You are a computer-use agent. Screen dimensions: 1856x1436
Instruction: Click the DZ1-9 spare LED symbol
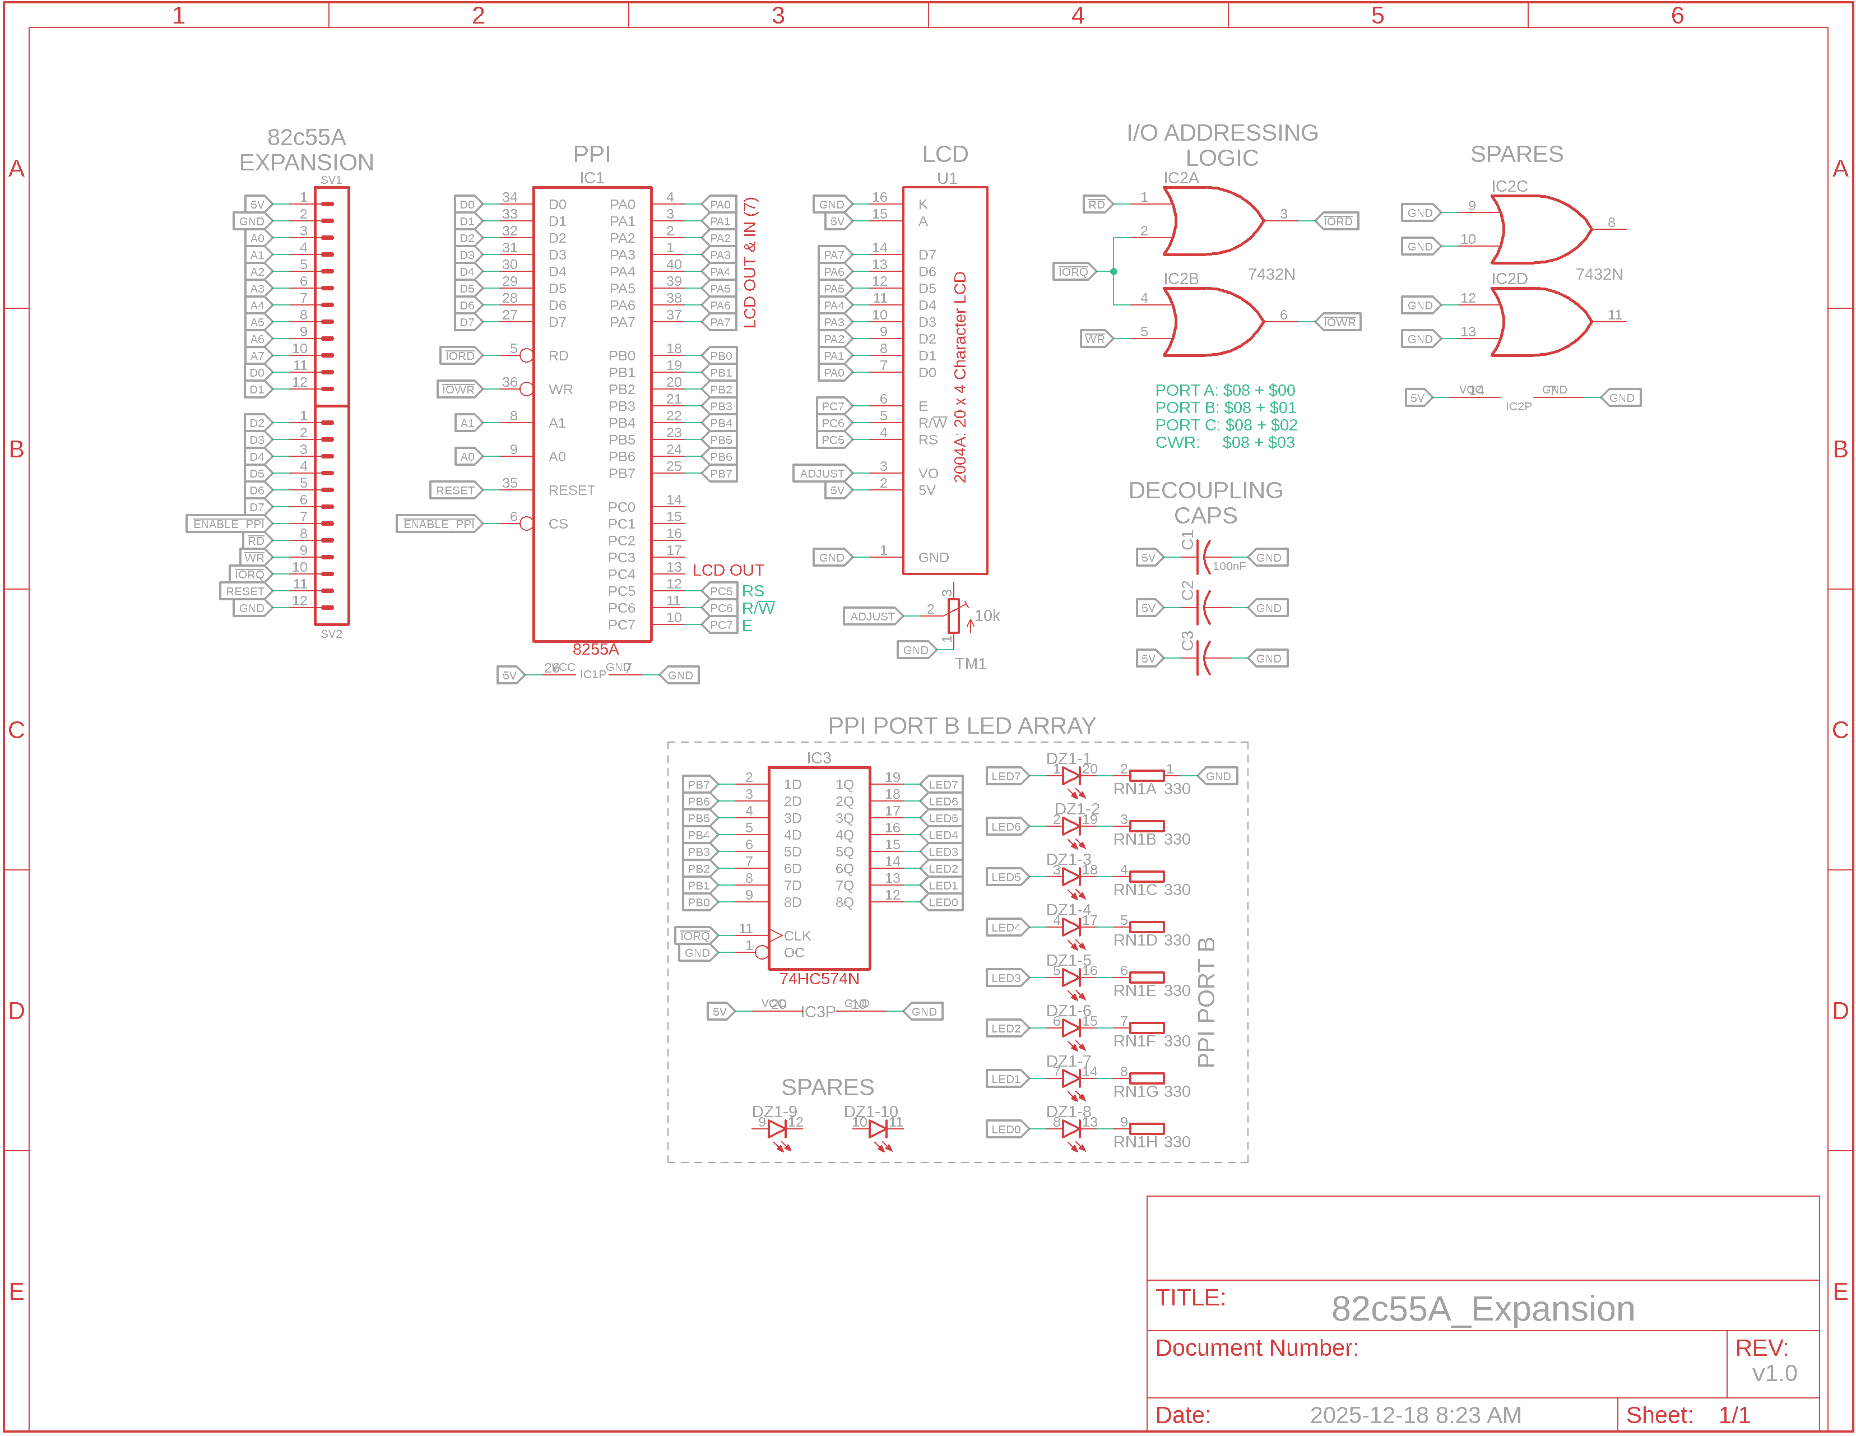[777, 1130]
